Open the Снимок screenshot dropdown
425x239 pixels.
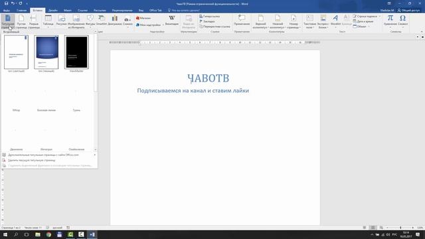[x=127, y=22]
